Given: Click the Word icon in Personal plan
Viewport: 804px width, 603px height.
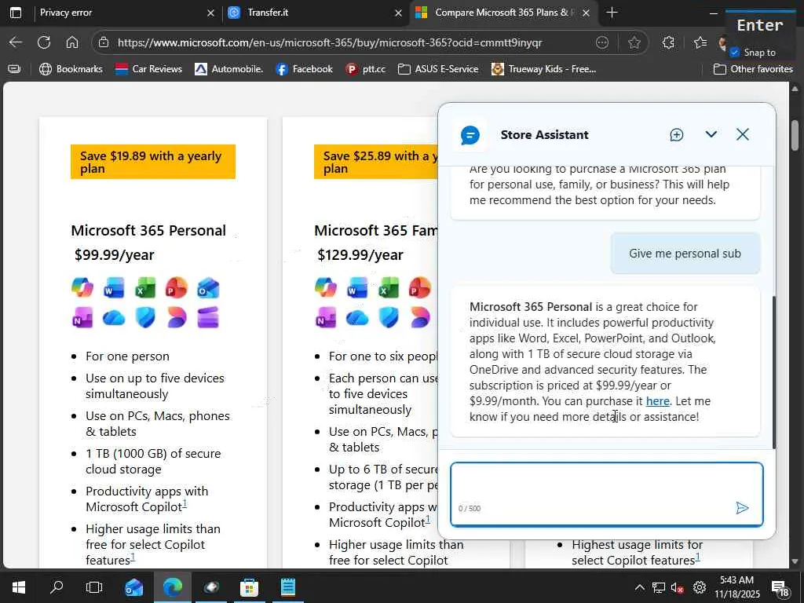Looking at the screenshot, I should (114, 287).
